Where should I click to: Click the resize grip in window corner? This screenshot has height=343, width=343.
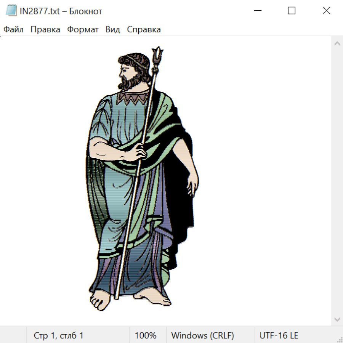click(x=340, y=340)
